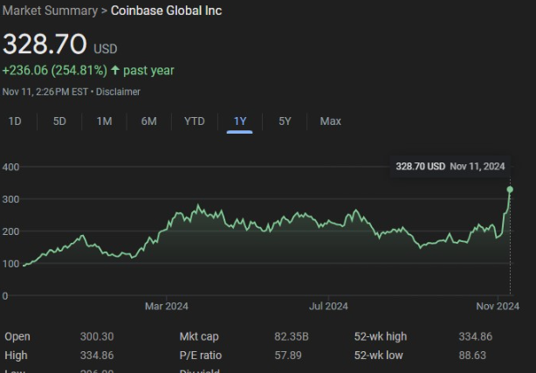
Task: Click the large 328.70 price value
Action: click(x=45, y=44)
